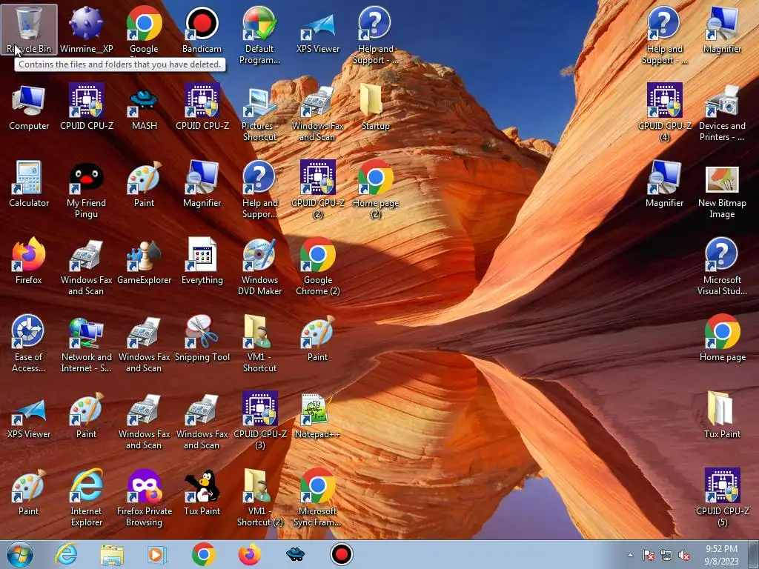The image size is (759, 569).
Task: Select the Tux Paint folder icon
Action: [722, 415]
